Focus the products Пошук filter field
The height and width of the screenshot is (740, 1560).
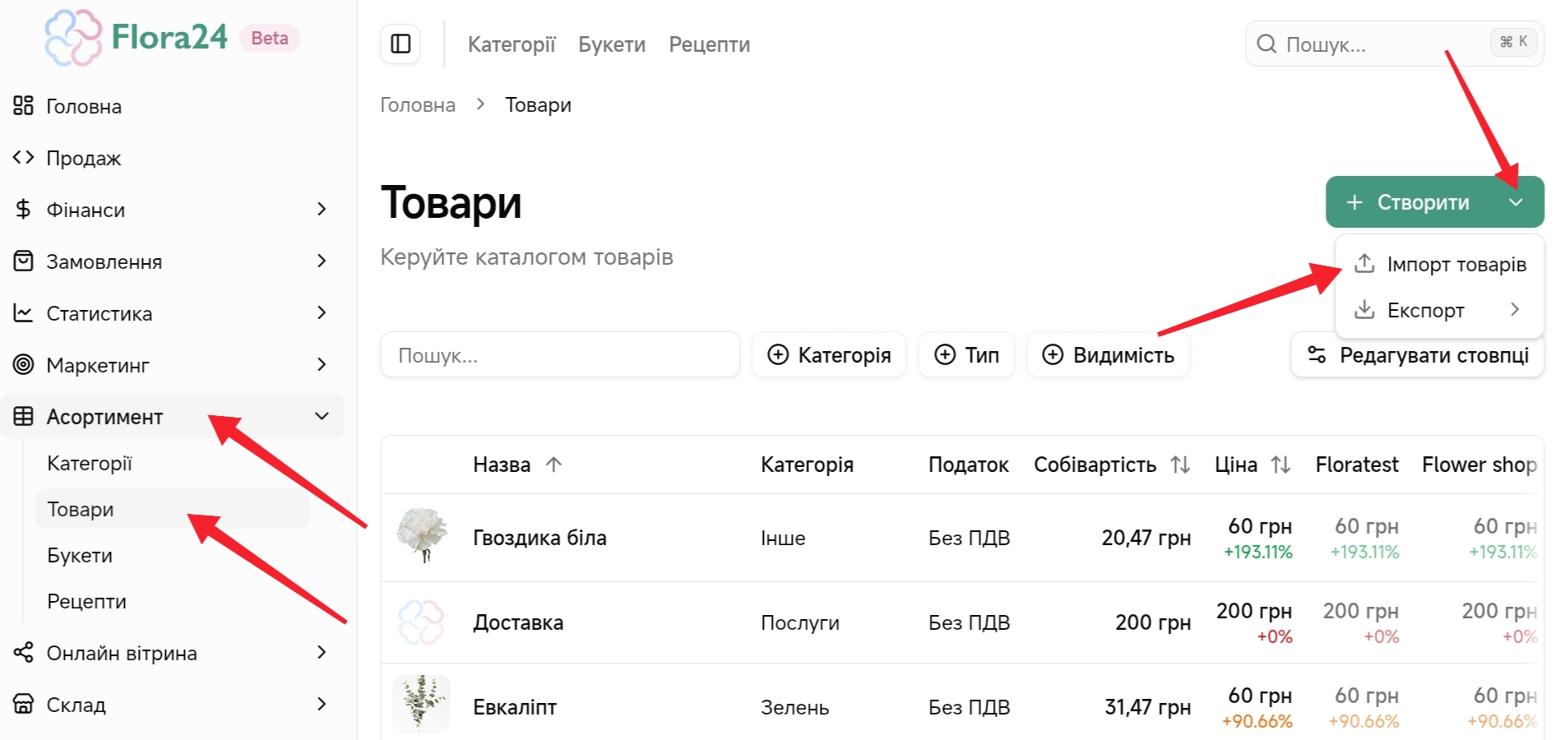559,355
